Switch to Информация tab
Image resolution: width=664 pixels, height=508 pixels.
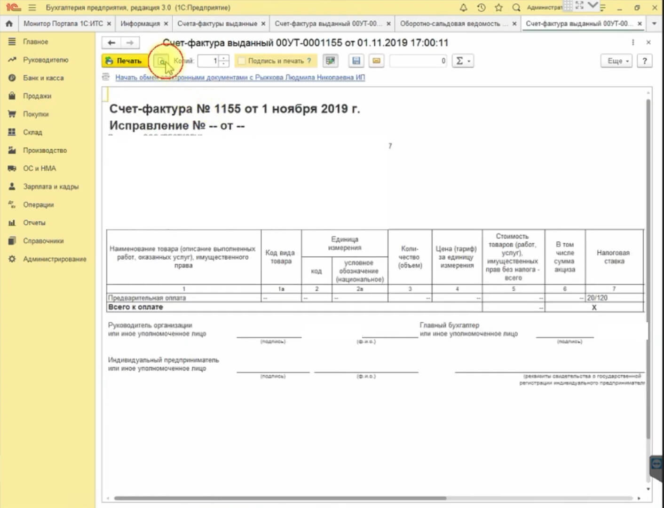click(140, 23)
